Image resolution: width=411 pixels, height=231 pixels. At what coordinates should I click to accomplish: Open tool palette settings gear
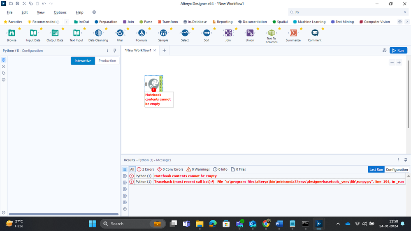click(x=400, y=22)
